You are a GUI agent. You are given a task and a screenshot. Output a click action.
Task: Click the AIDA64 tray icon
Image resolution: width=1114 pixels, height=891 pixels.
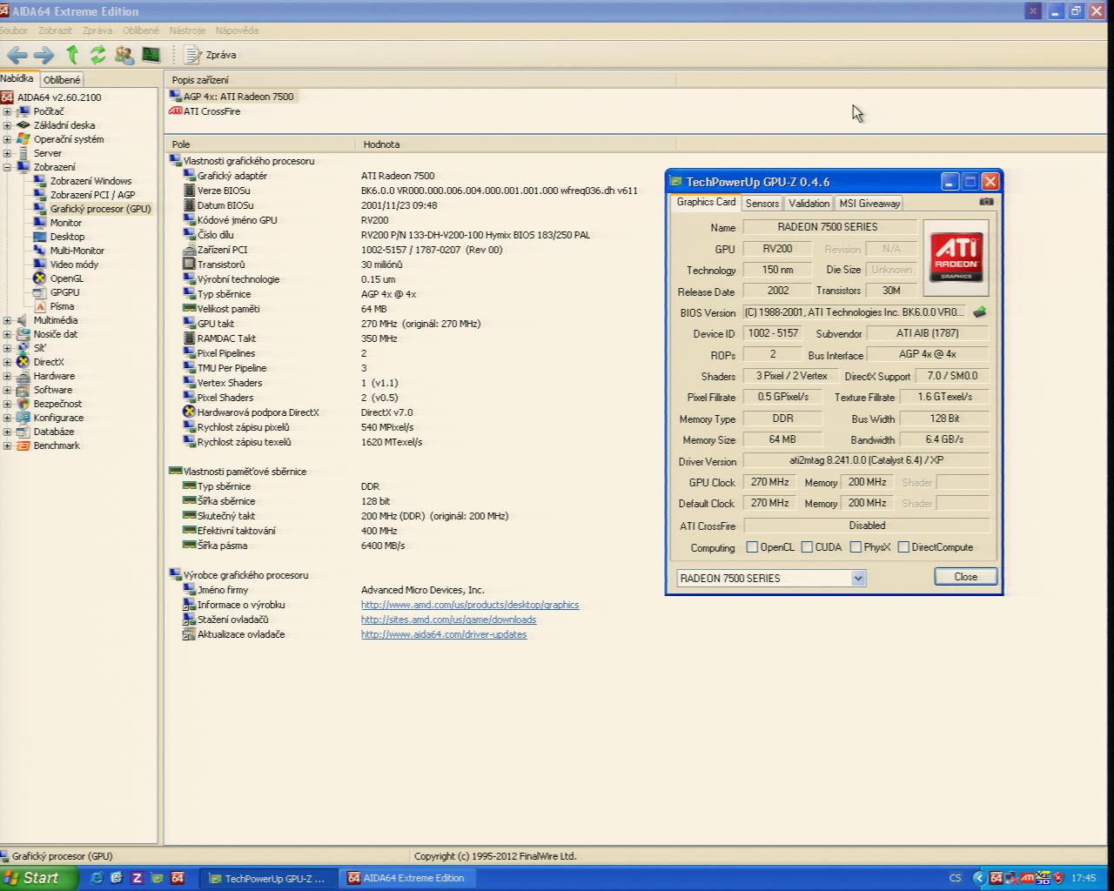point(997,878)
